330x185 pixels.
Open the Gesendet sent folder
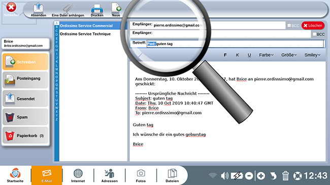(25, 98)
